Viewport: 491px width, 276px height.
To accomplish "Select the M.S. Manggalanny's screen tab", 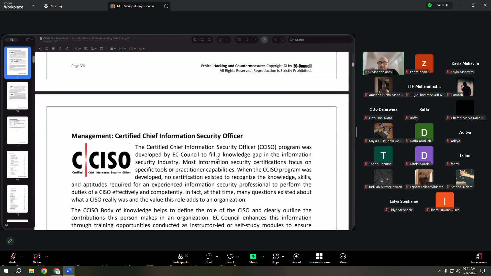I will 136,6.
